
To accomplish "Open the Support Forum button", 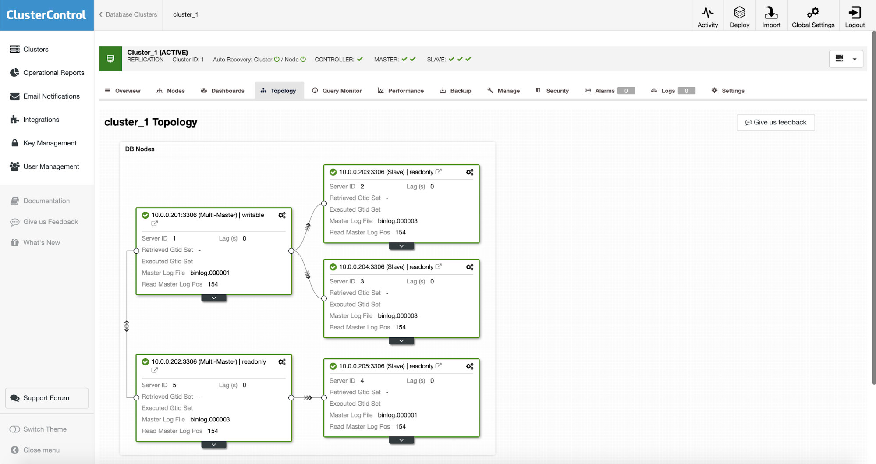I will click(x=47, y=398).
